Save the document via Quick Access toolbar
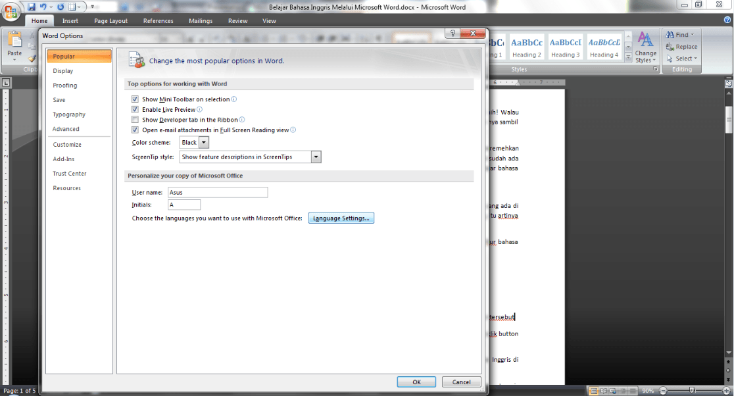 coord(32,7)
